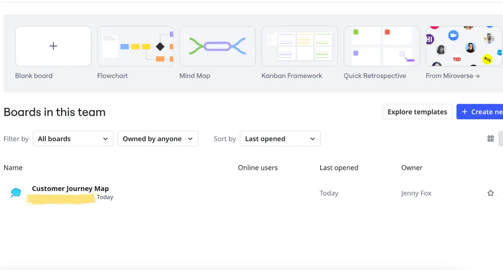Viewport: 503px width, 270px height.
Task: Open the From Miroverse thumbnail
Action: (464, 46)
